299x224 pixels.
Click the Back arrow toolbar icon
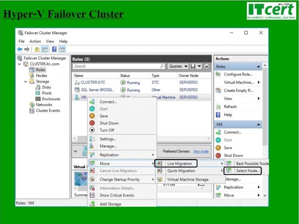[20, 49]
